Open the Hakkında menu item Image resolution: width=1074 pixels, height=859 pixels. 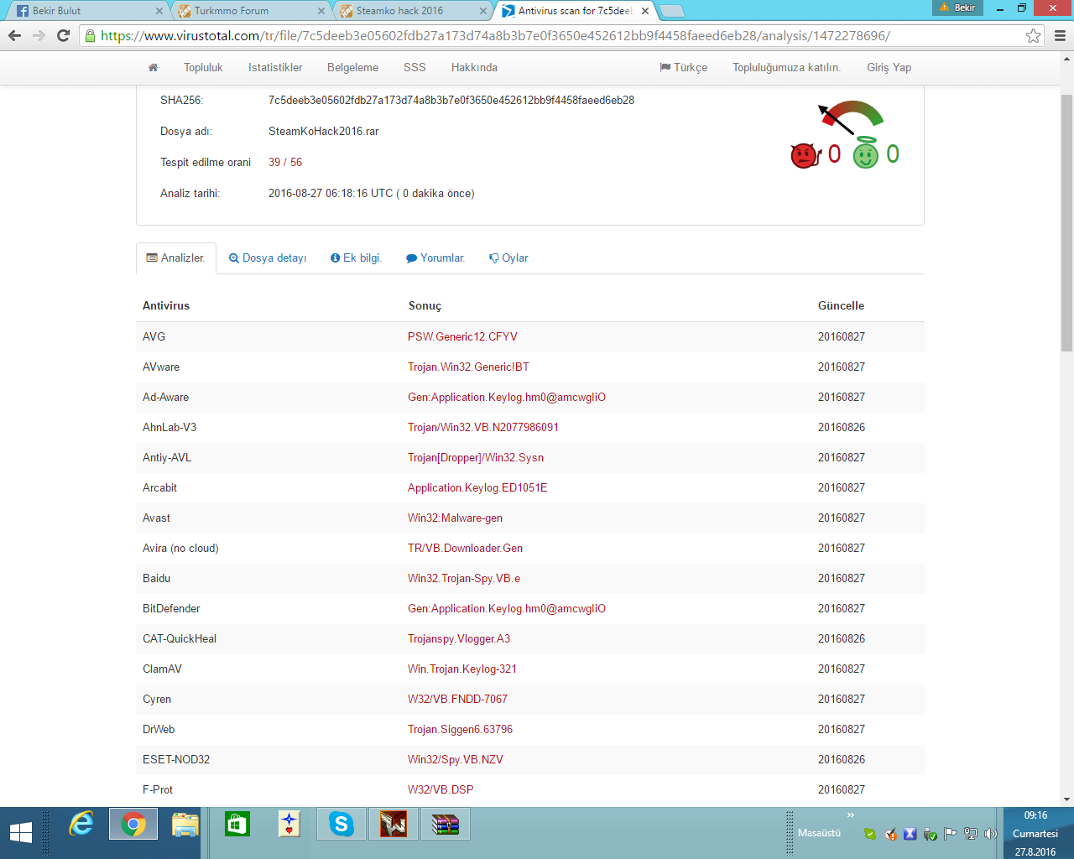point(474,68)
